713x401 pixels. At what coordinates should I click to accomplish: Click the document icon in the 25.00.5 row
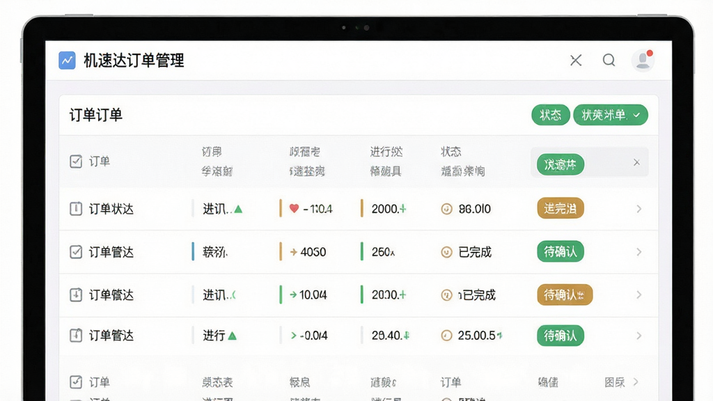pyautogui.click(x=76, y=336)
